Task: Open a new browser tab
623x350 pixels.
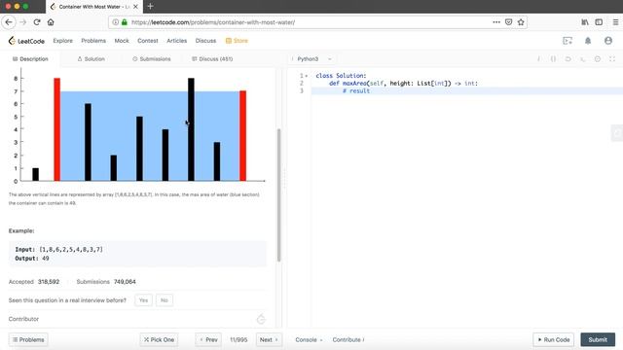Action: pyautogui.click(x=150, y=7)
